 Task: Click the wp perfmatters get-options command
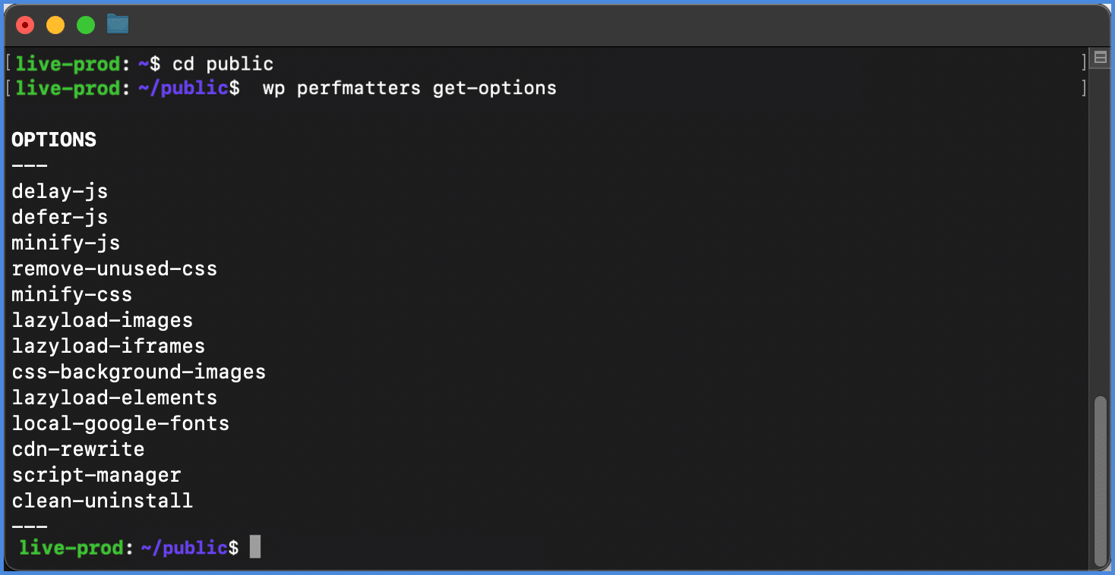408,88
